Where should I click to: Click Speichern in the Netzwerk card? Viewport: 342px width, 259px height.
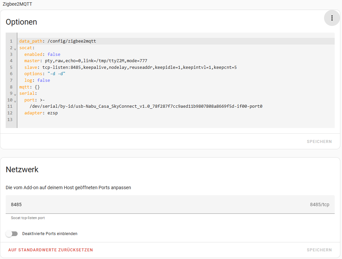point(319,250)
